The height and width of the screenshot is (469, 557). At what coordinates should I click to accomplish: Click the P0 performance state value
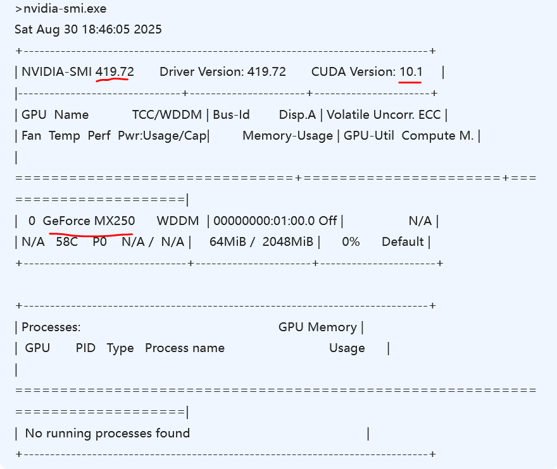(x=100, y=241)
